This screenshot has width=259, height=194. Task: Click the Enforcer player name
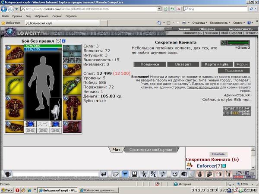207,166
